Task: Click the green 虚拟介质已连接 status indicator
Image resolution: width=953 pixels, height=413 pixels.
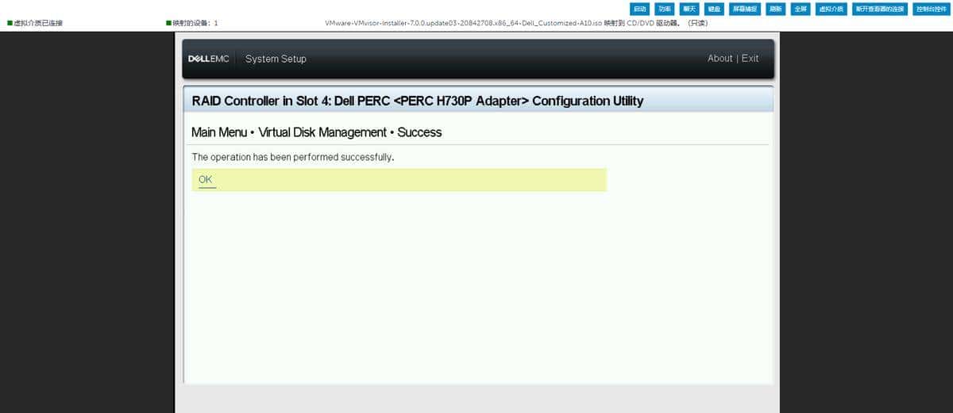Action: point(10,23)
